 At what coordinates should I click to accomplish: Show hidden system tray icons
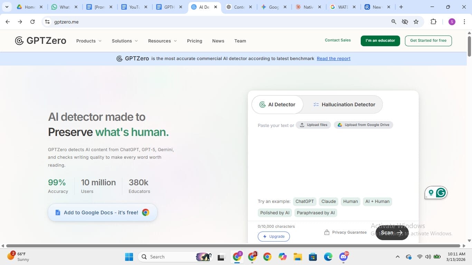pos(398,257)
